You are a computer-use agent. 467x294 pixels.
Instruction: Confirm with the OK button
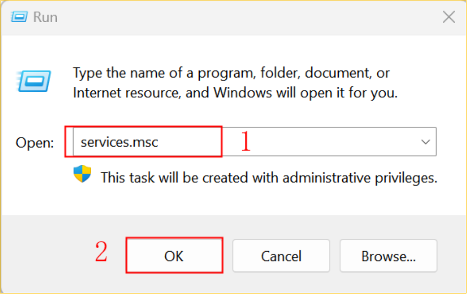174,256
